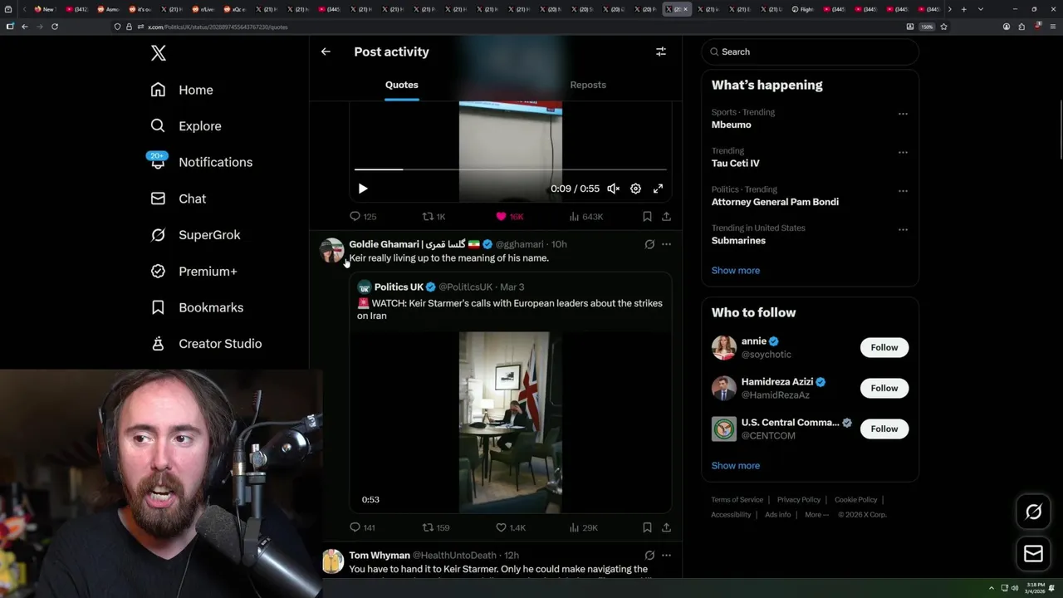Image resolution: width=1063 pixels, height=598 pixels.
Task: Reply to the post with 141 replies
Action: tap(363, 527)
